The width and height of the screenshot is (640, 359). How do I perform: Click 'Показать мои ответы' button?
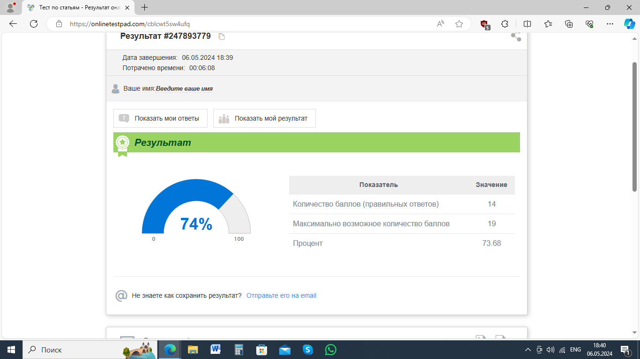160,118
